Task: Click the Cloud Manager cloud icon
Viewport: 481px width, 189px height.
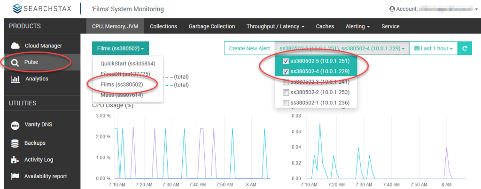Action: click(15, 46)
